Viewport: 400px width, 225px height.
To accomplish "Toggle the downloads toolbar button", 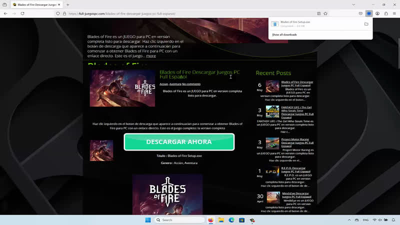I will pyautogui.click(x=369, y=13).
